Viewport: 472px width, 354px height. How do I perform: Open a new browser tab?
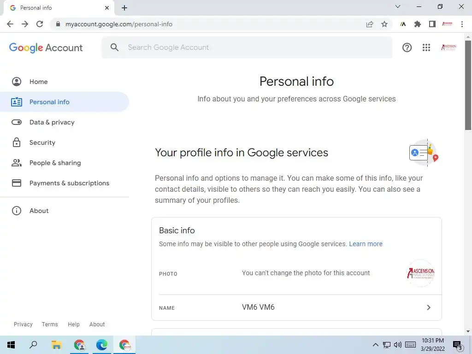click(x=124, y=8)
